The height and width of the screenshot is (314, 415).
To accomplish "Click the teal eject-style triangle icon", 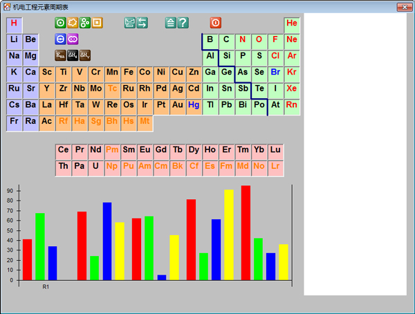I will pyautogui.click(x=170, y=23).
